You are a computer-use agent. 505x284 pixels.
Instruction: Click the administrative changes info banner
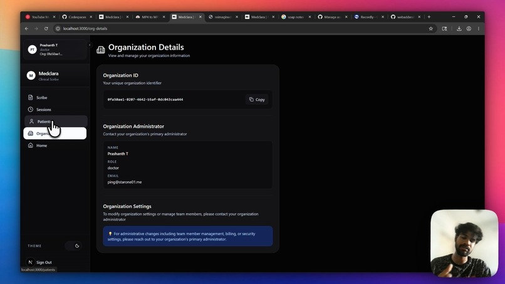pyautogui.click(x=188, y=236)
